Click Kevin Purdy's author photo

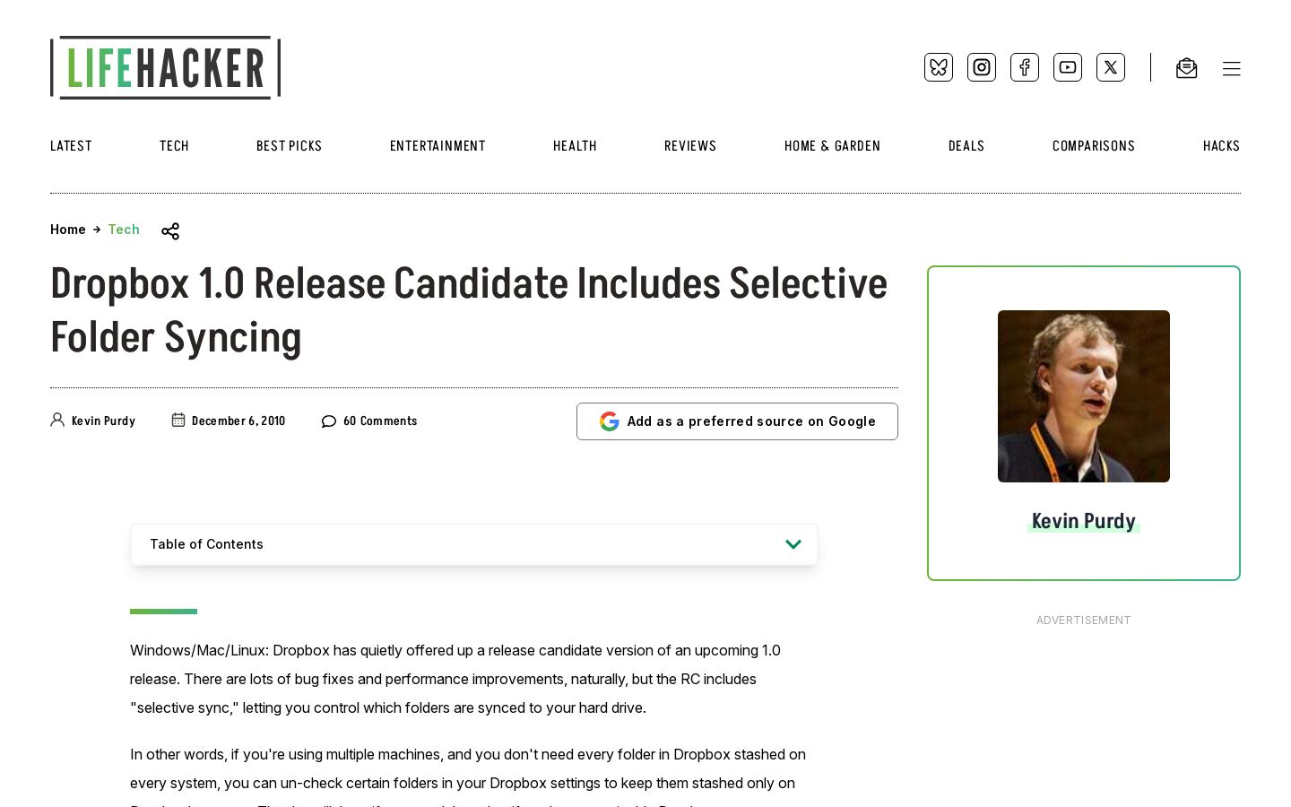click(x=1084, y=396)
